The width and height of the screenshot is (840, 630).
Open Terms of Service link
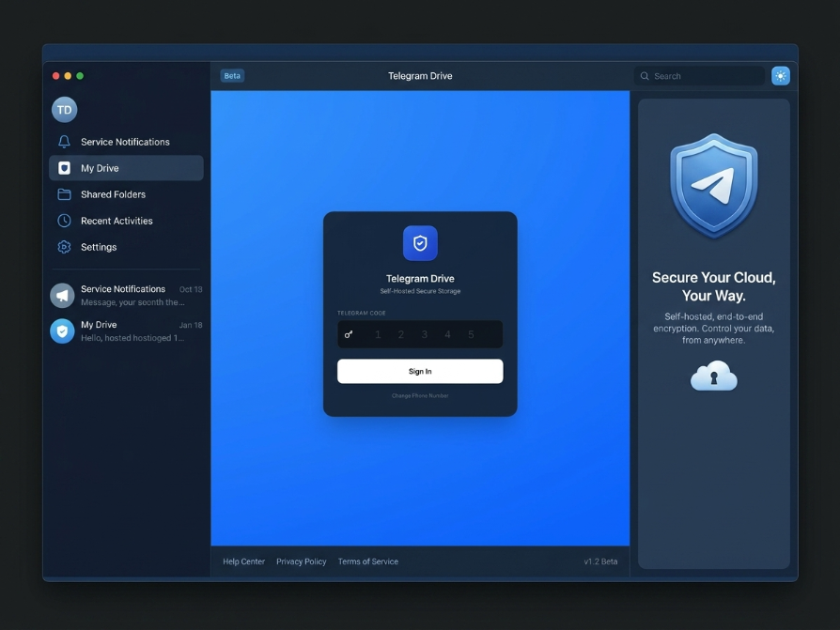point(368,561)
